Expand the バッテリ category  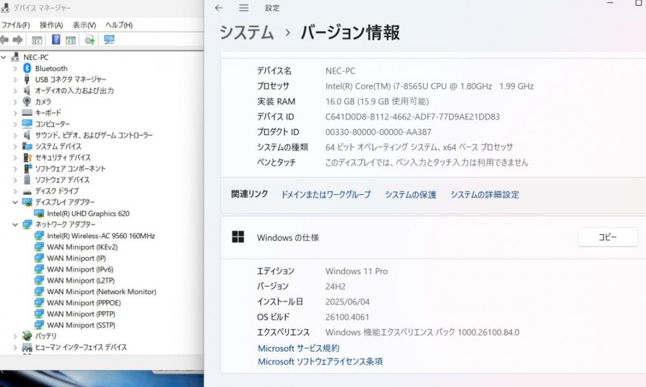[16, 337]
